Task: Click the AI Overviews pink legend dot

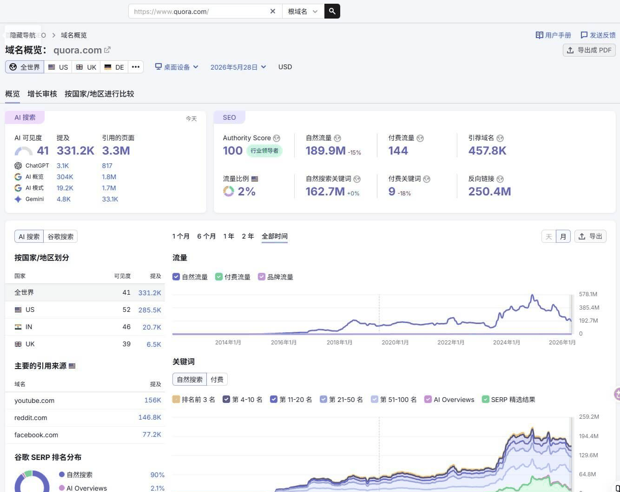Action: point(61,488)
